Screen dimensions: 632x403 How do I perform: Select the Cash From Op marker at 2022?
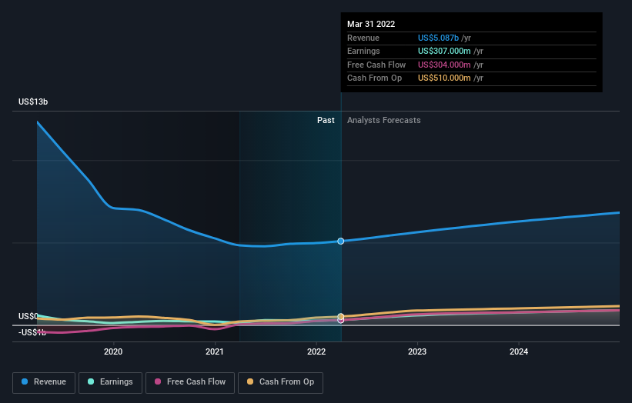click(340, 316)
